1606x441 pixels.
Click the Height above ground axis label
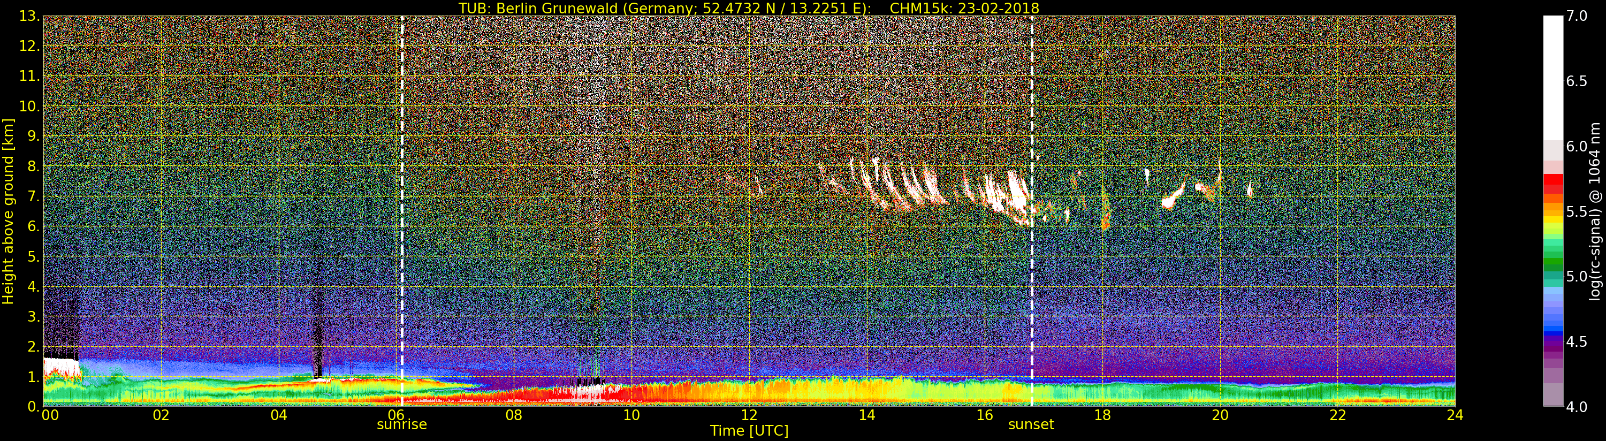coord(8,211)
